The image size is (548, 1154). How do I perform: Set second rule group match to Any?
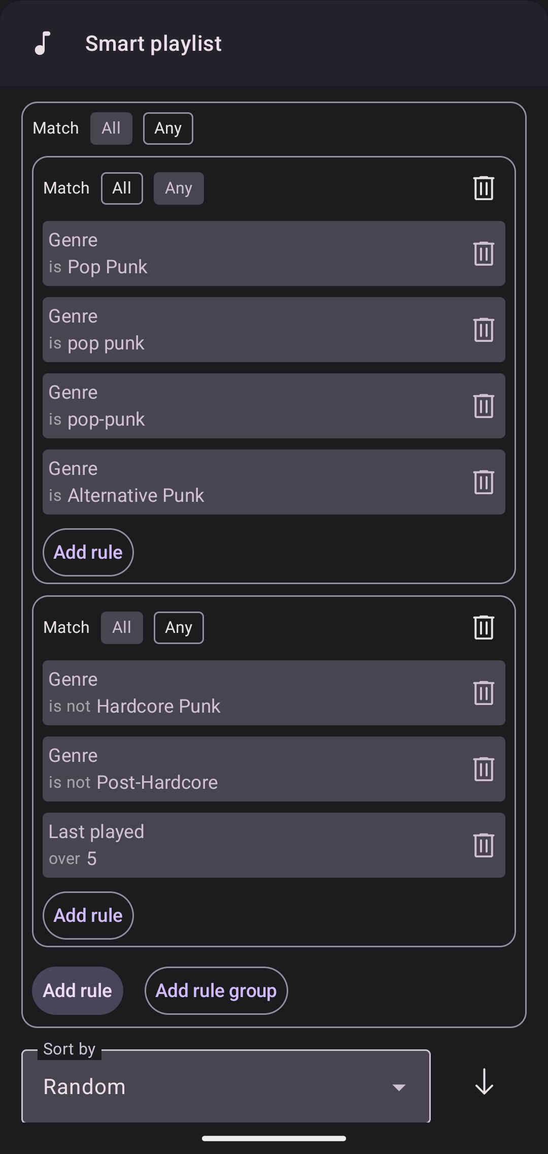[179, 628]
